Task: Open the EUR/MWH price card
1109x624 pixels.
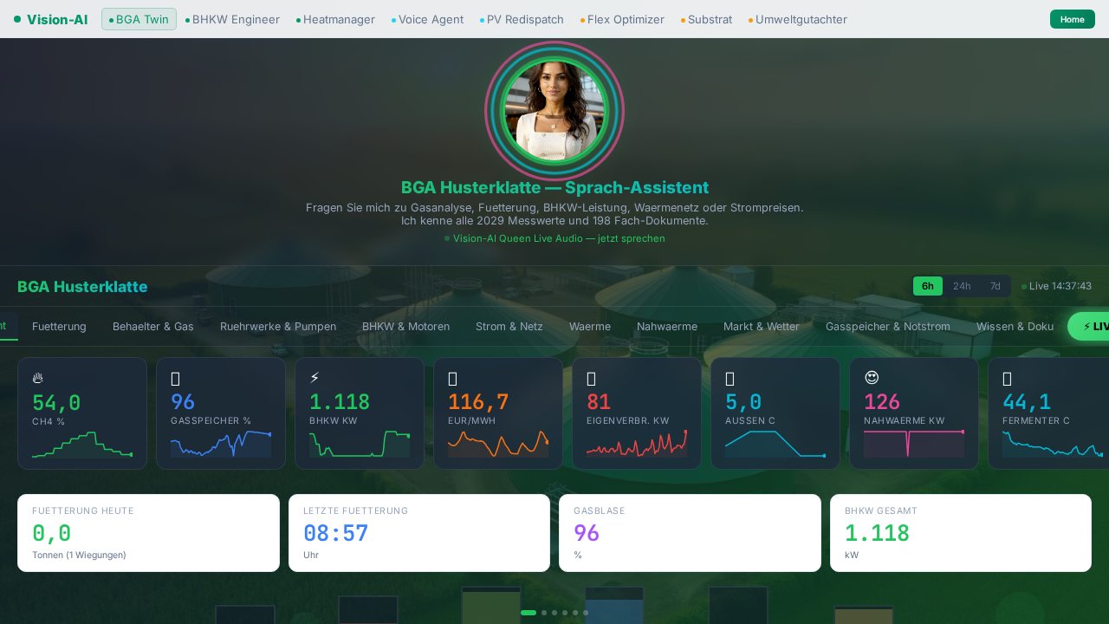Action: [x=498, y=413]
